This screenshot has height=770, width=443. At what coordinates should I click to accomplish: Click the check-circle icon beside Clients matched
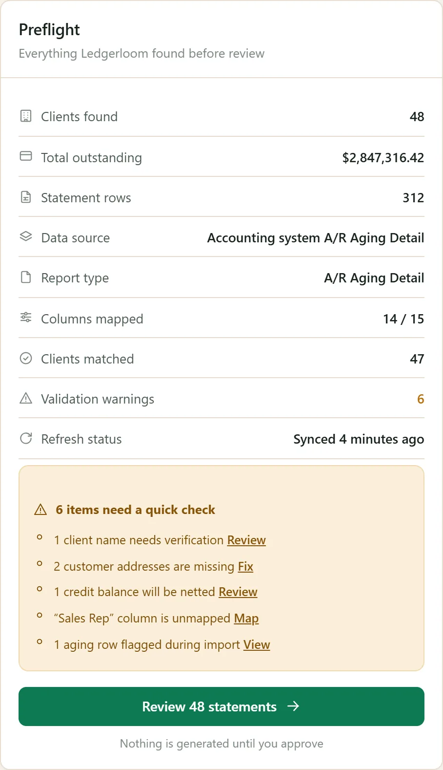click(26, 358)
